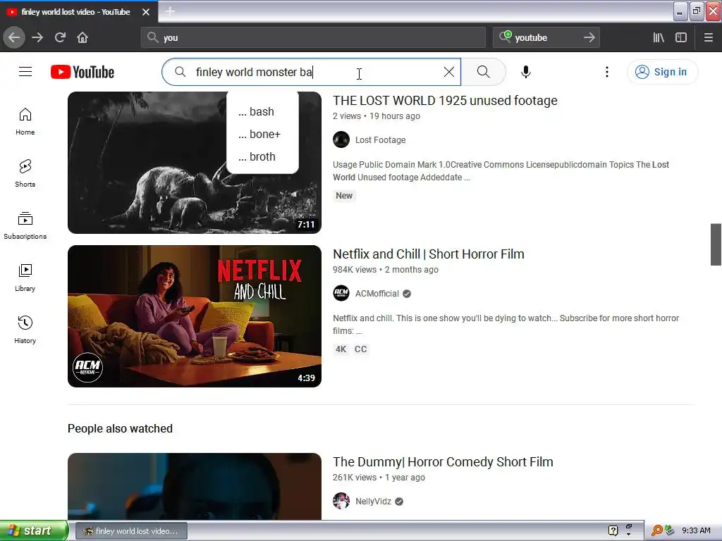
Task: Go forward with the browser forward arrow
Action: 37,37
